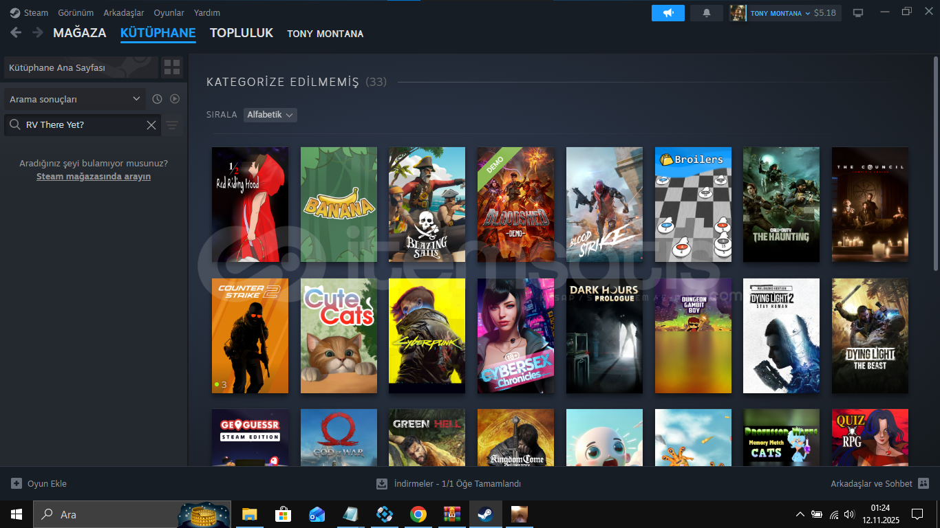Open the Counter-Strike 2 cover
Screen dimensions: 940x528
click(250, 335)
